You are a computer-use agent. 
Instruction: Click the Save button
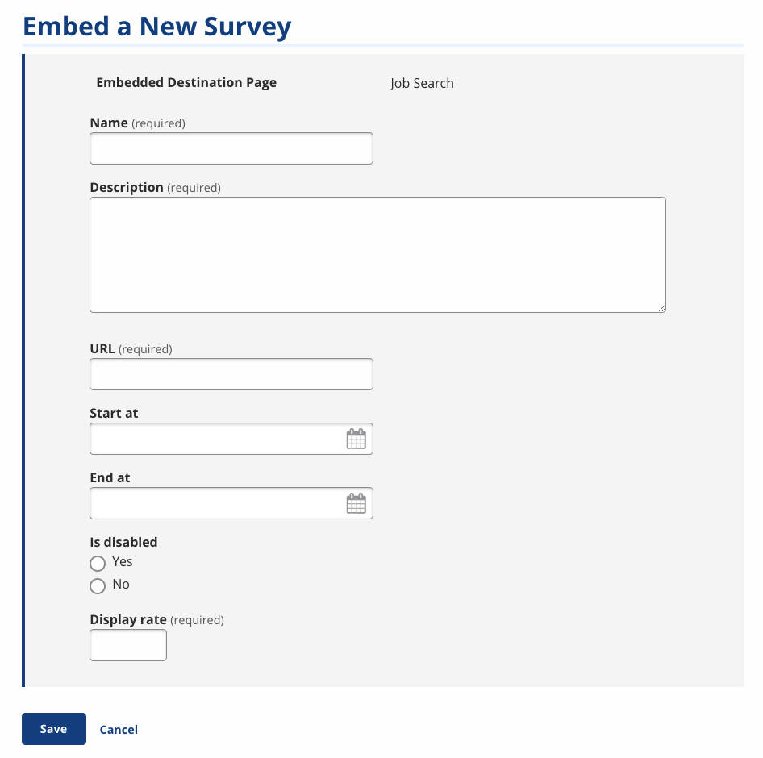(x=53, y=728)
